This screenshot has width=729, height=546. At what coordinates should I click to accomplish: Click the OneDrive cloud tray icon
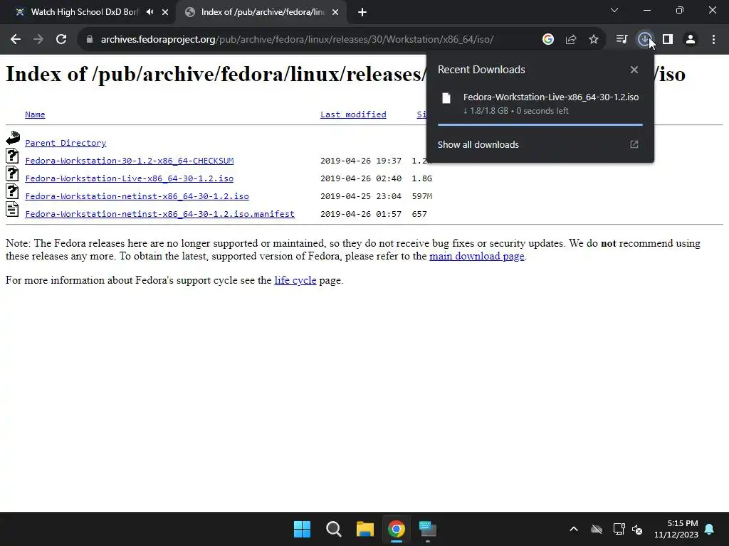tap(597, 529)
